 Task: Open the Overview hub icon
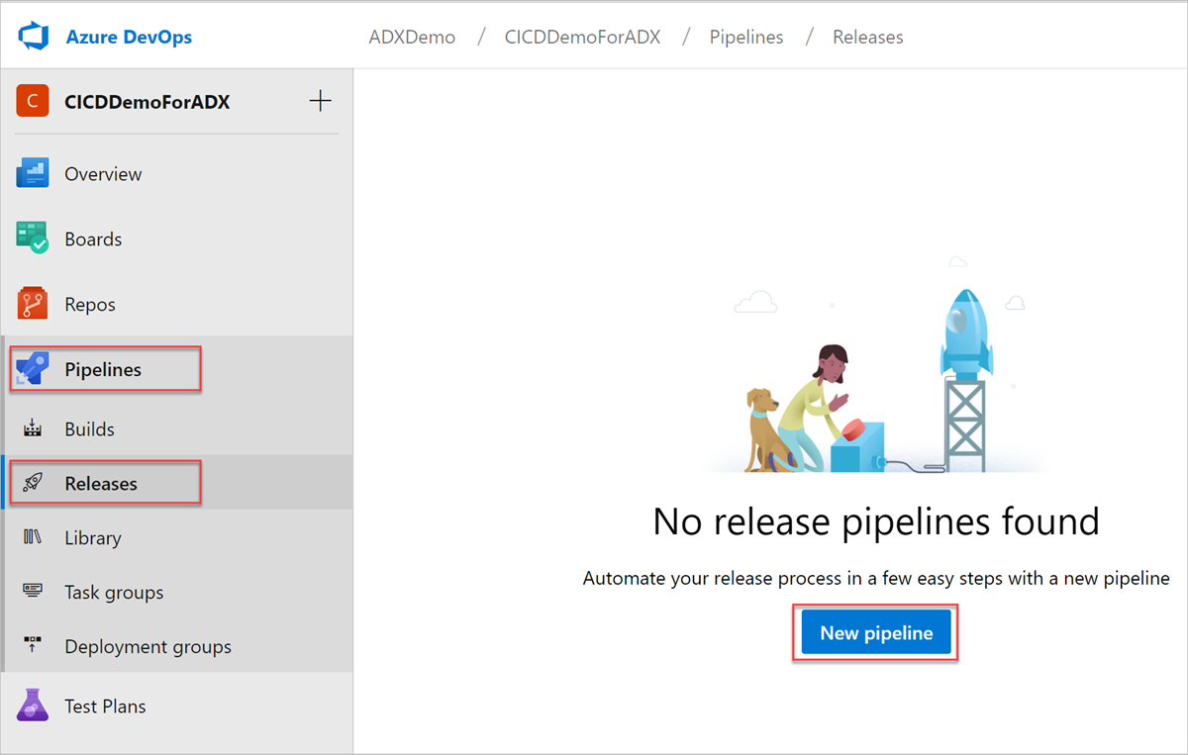33,173
